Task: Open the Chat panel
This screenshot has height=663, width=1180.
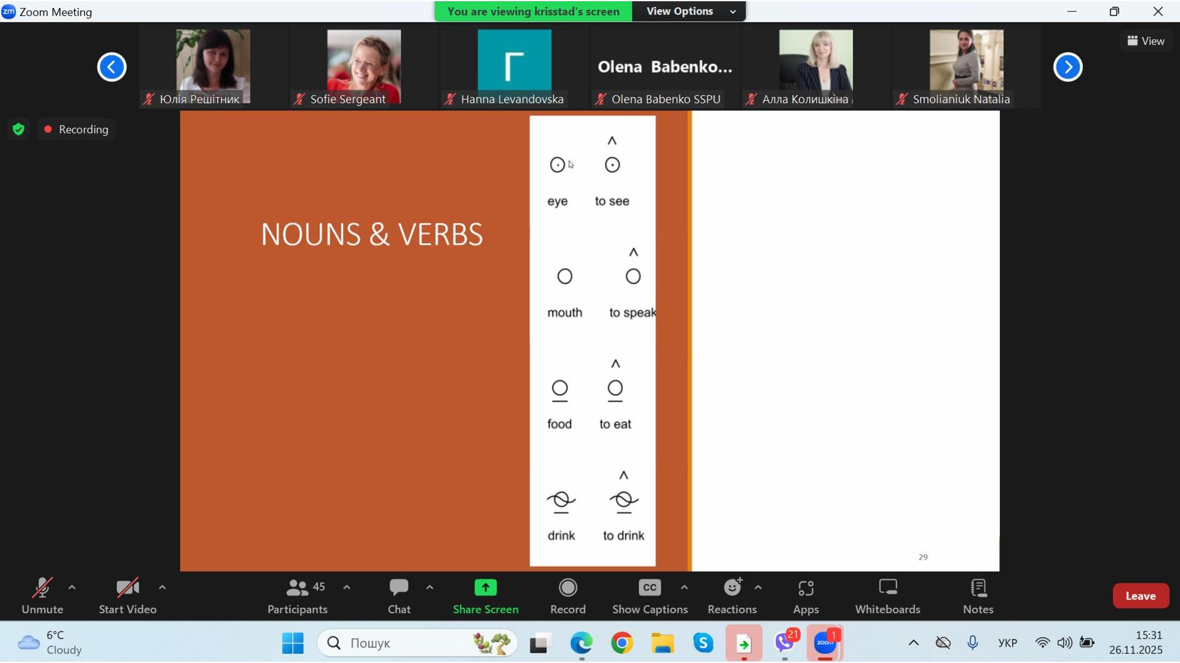Action: coord(399,596)
